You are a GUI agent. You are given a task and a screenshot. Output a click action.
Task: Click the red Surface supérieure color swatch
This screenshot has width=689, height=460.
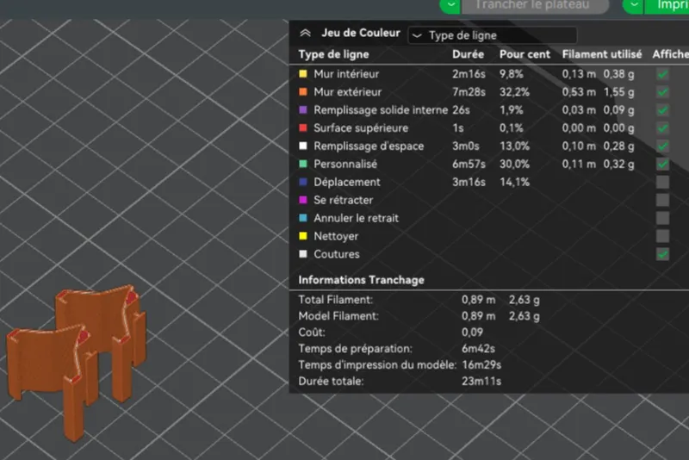(x=303, y=127)
